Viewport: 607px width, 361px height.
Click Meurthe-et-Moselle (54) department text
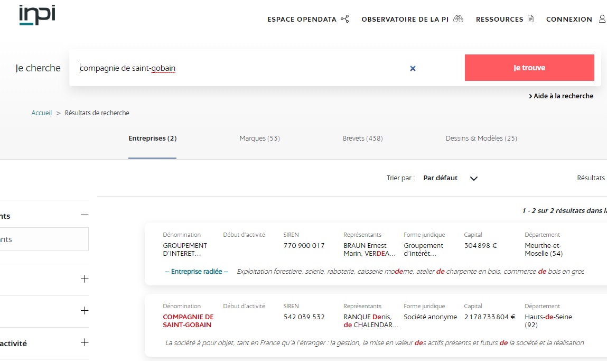[544, 249]
